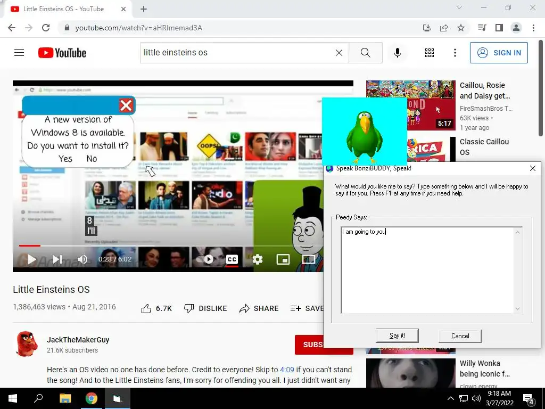545x409 pixels.
Task: Close the Little Einsteins OS tab
Action: 123,9
